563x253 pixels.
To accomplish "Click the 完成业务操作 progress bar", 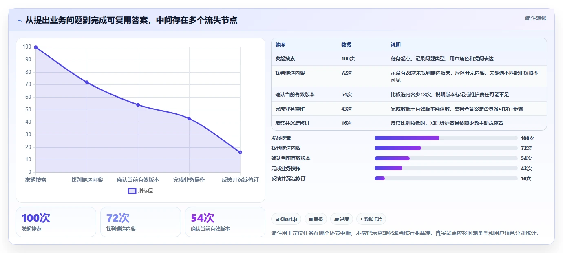I will point(446,168).
